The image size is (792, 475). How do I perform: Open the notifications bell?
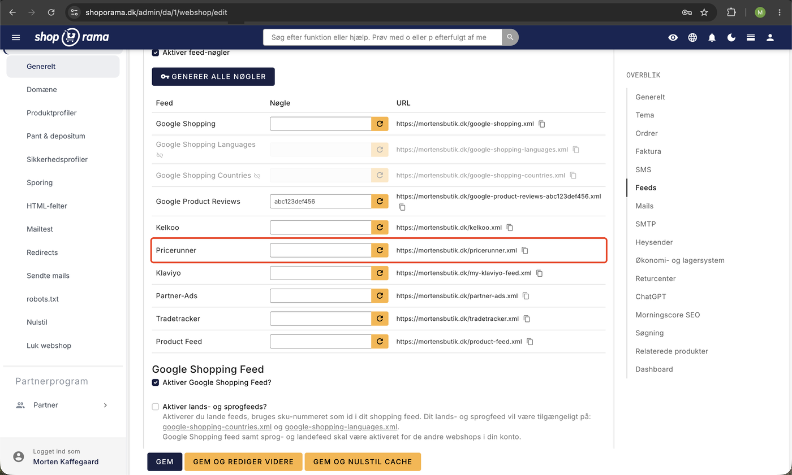pos(712,38)
